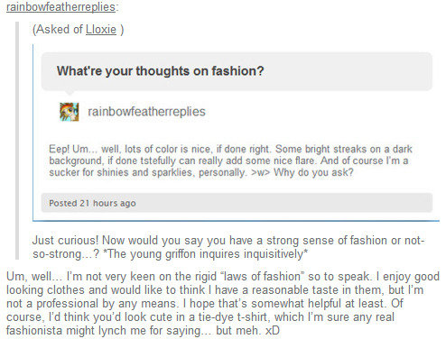The height and width of the screenshot is (339, 446).
Task: Select the rainbowfeatherreplies username beside the avatar
Action: 146,112
